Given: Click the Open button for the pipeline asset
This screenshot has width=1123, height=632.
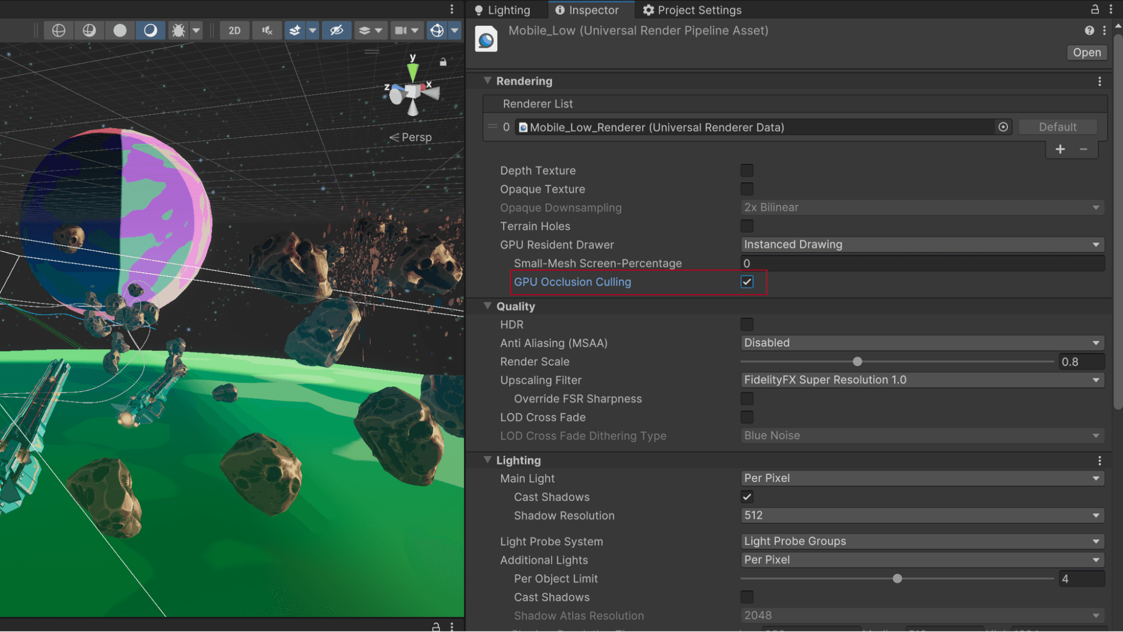Looking at the screenshot, I should coord(1086,52).
